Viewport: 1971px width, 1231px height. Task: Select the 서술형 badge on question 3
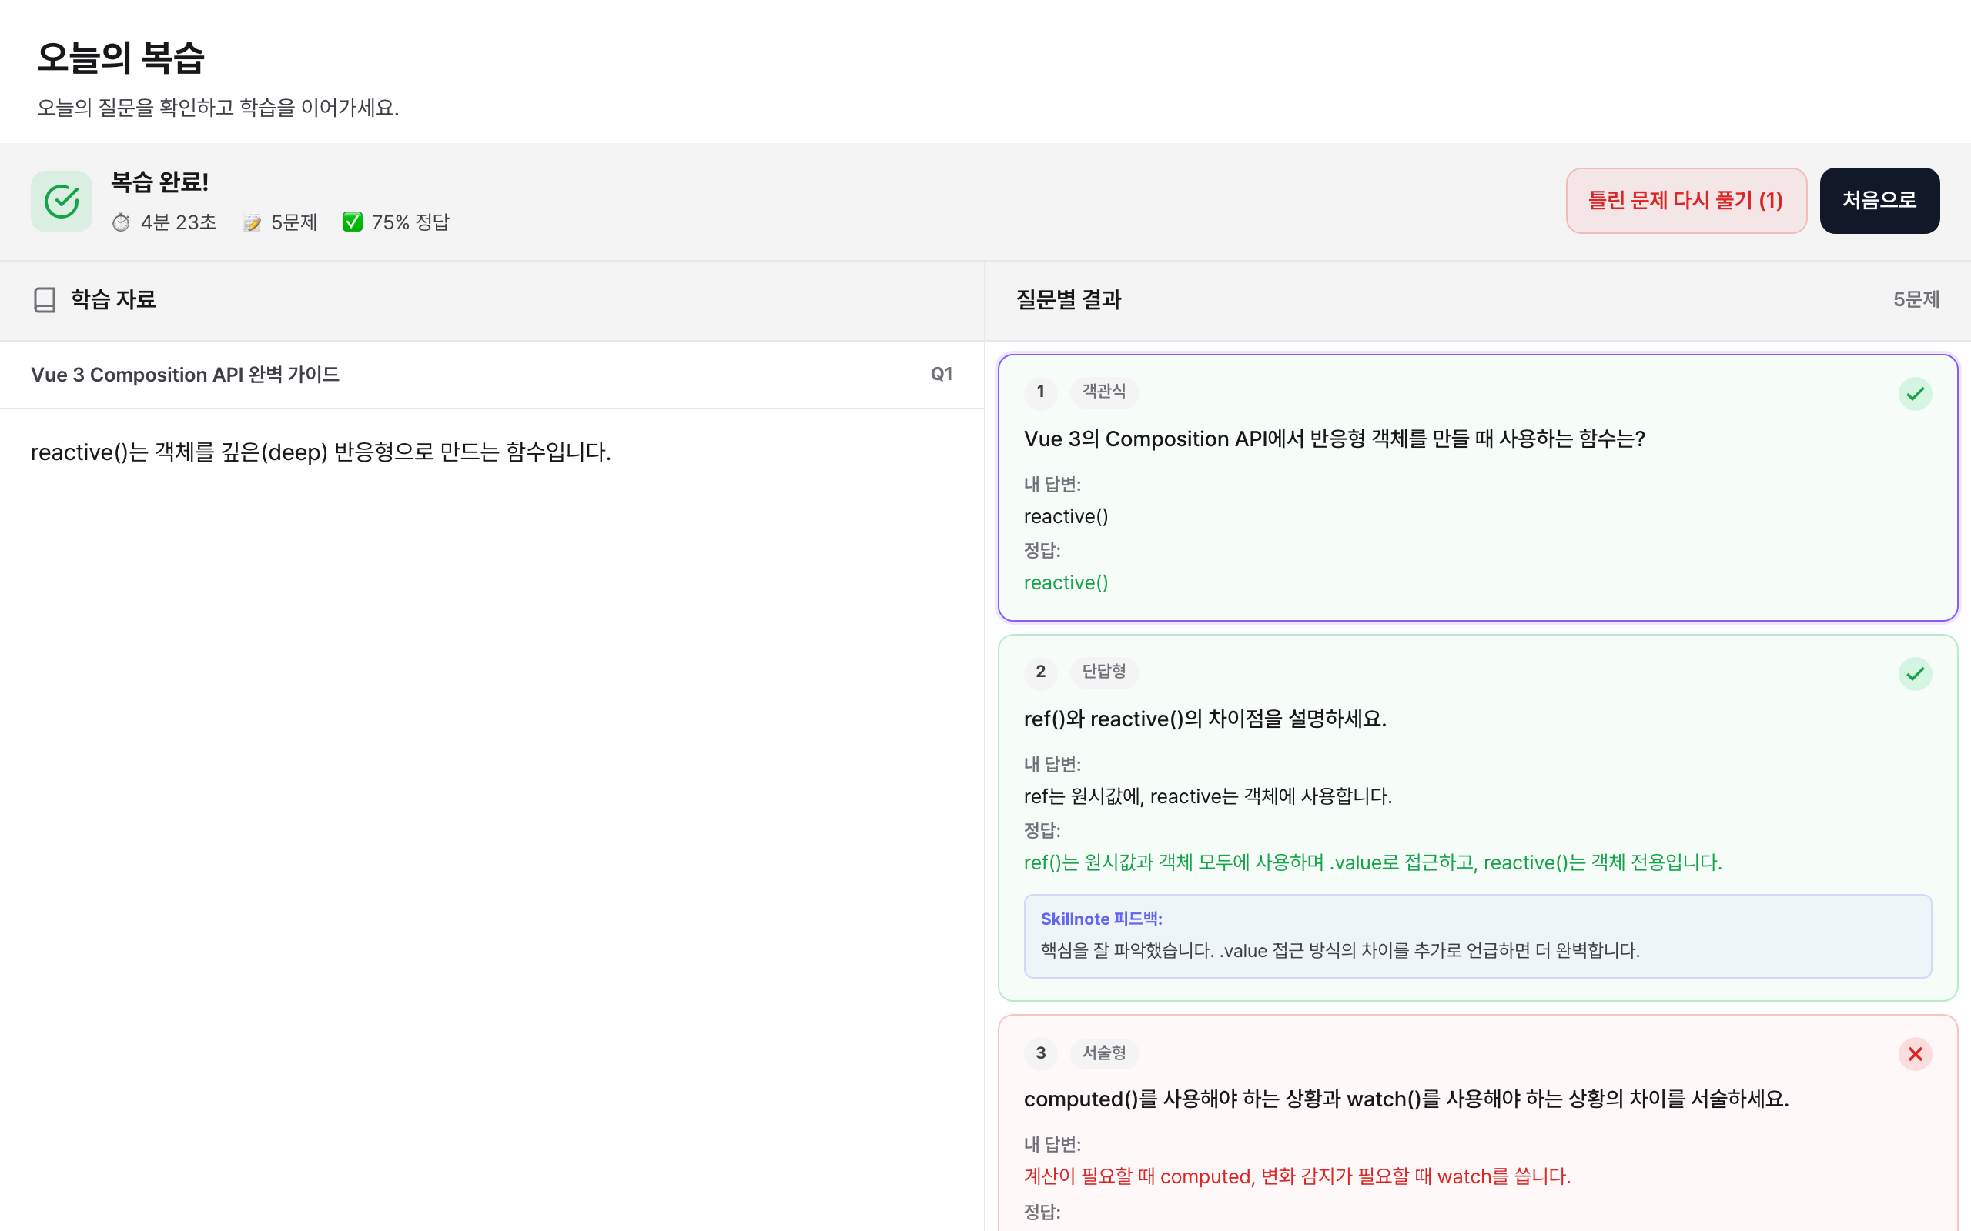[1104, 1053]
